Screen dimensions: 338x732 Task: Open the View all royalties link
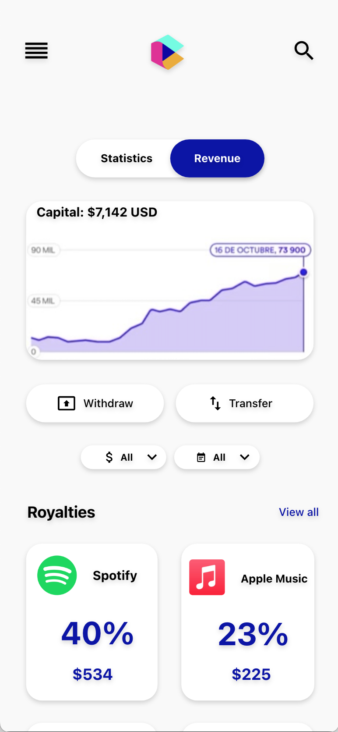[299, 512]
